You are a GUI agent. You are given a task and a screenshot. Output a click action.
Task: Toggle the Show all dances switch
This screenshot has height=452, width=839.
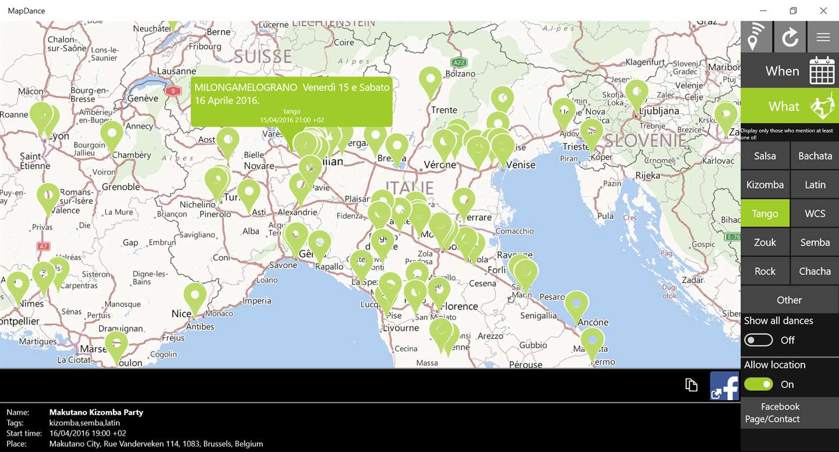[759, 340]
